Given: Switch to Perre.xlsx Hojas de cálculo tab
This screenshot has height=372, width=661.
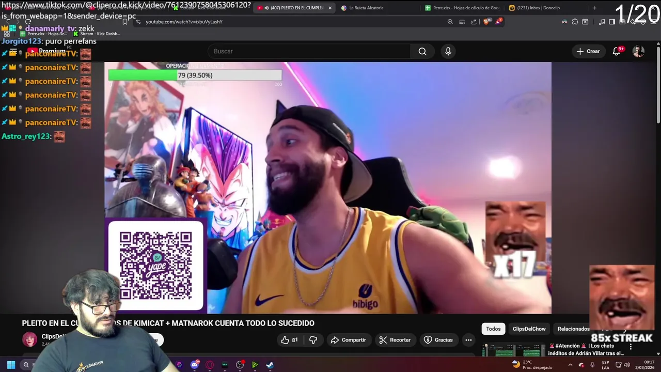Looking at the screenshot, I should [x=462, y=8].
